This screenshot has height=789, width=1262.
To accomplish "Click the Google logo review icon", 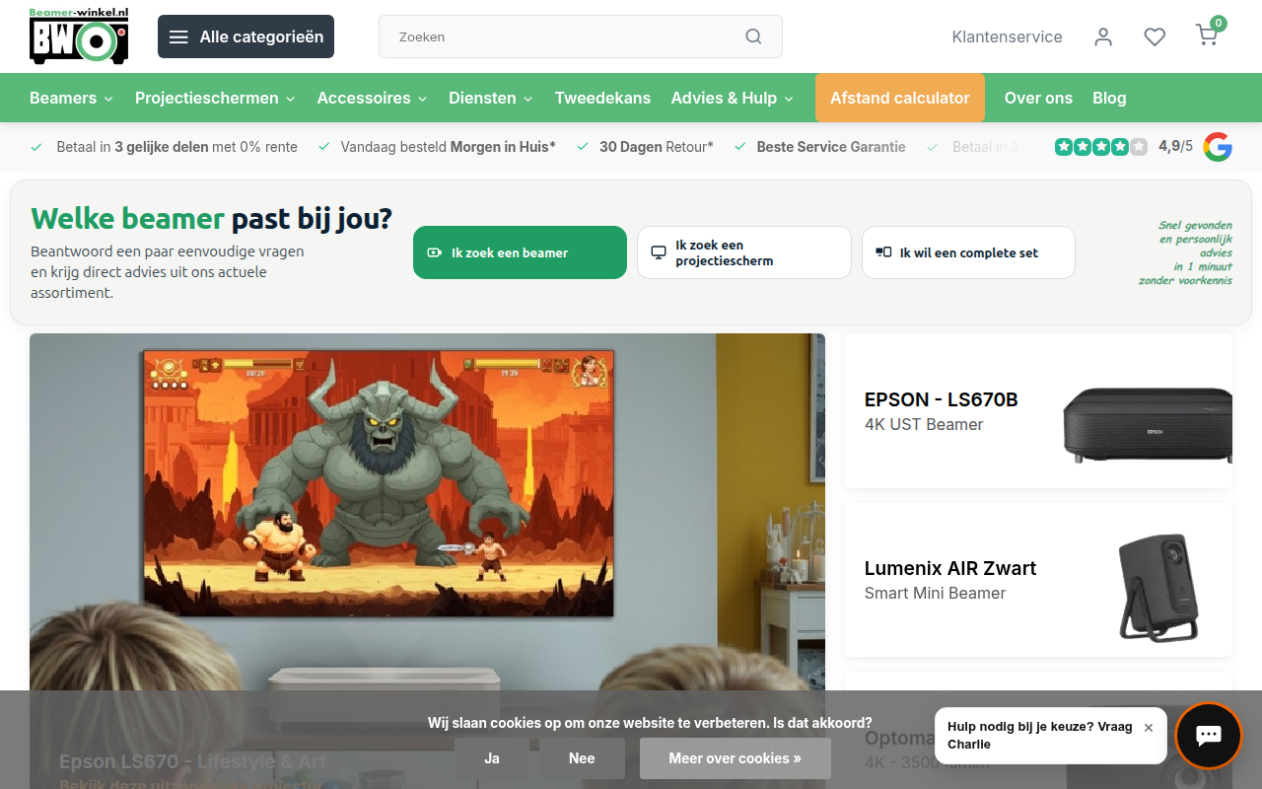I will [x=1218, y=147].
